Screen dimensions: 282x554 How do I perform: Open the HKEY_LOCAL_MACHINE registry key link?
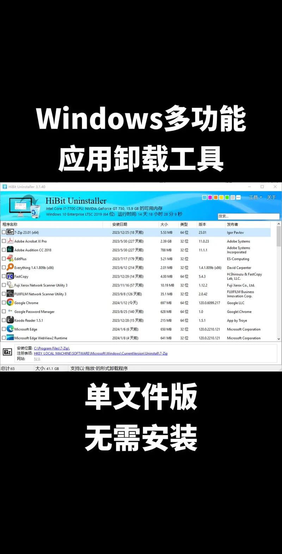[x=101, y=353]
